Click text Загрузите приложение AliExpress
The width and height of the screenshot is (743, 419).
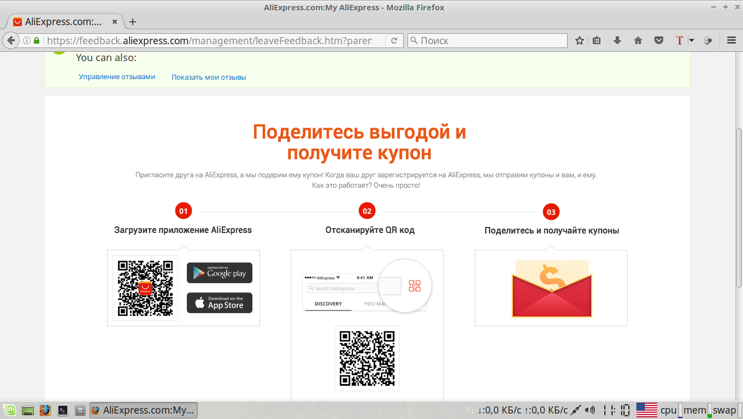[183, 230]
